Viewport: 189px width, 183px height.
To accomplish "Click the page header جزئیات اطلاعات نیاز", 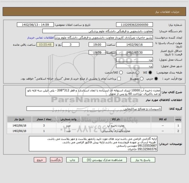I will (x=167, y=12).
